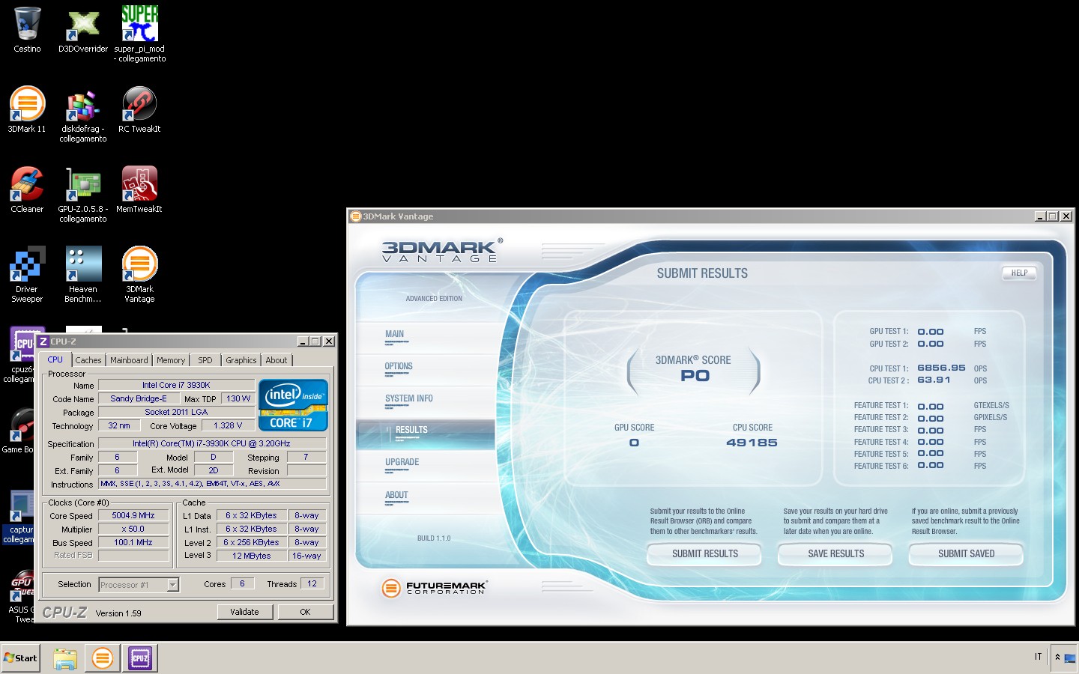Open the Game Booster desktop icon
This screenshot has width=1079, height=674.
tap(21, 425)
